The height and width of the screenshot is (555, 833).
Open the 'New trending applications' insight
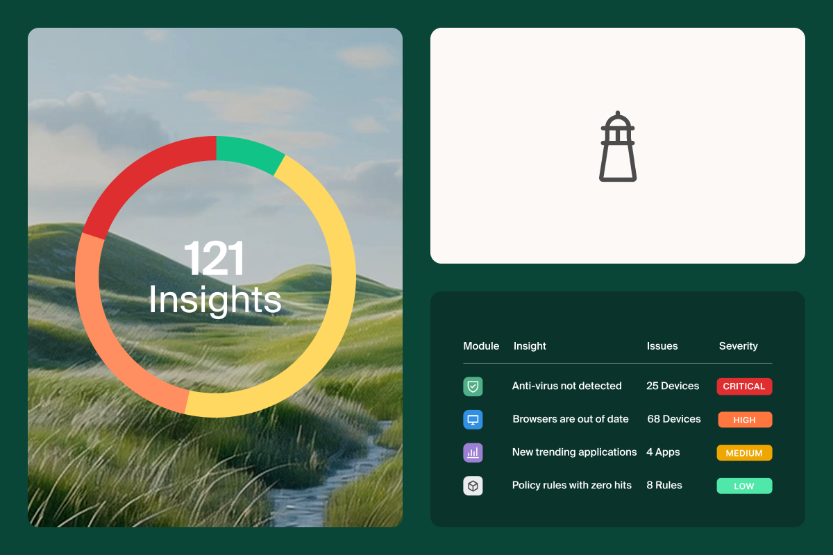click(x=574, y=452)
